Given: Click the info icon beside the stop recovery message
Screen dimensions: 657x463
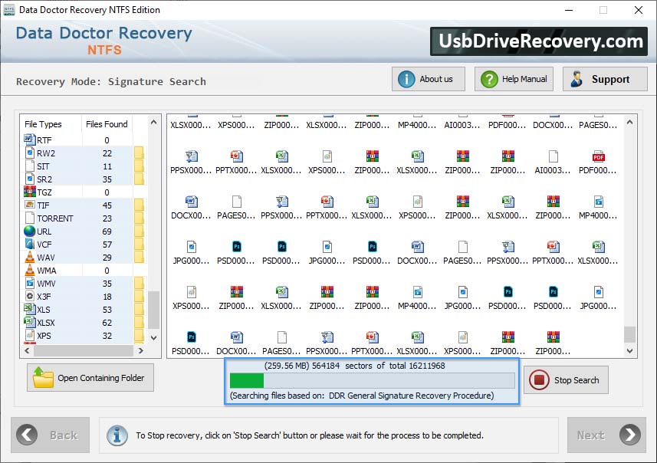Looking at the screenshot, I should coord(117,435).
